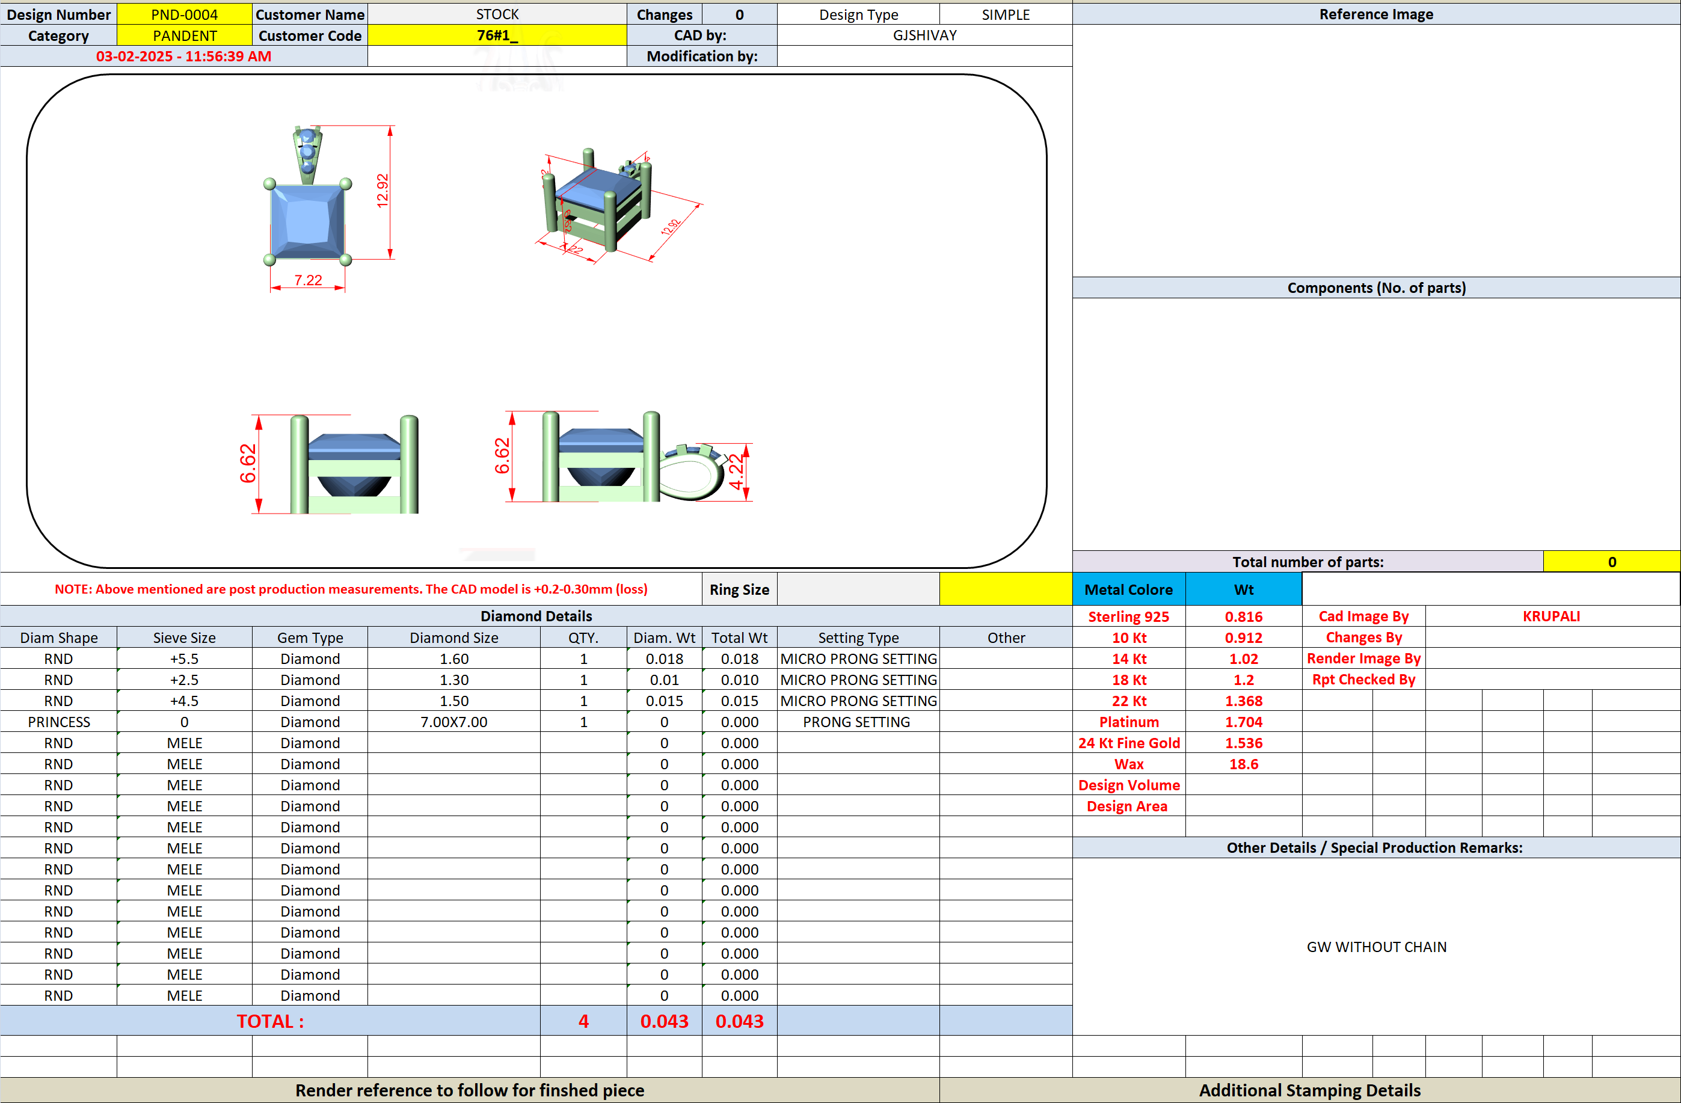The image size is (1681, 1103).
Task: Select the Platinum weight value 1.704
Action: [1244, 722]
